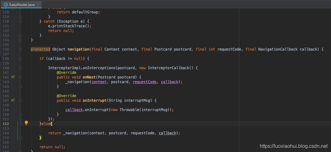Select the EasyRouter.java editor tab
This screenshot has width=331, height=152.
click(x=21, y=5)
